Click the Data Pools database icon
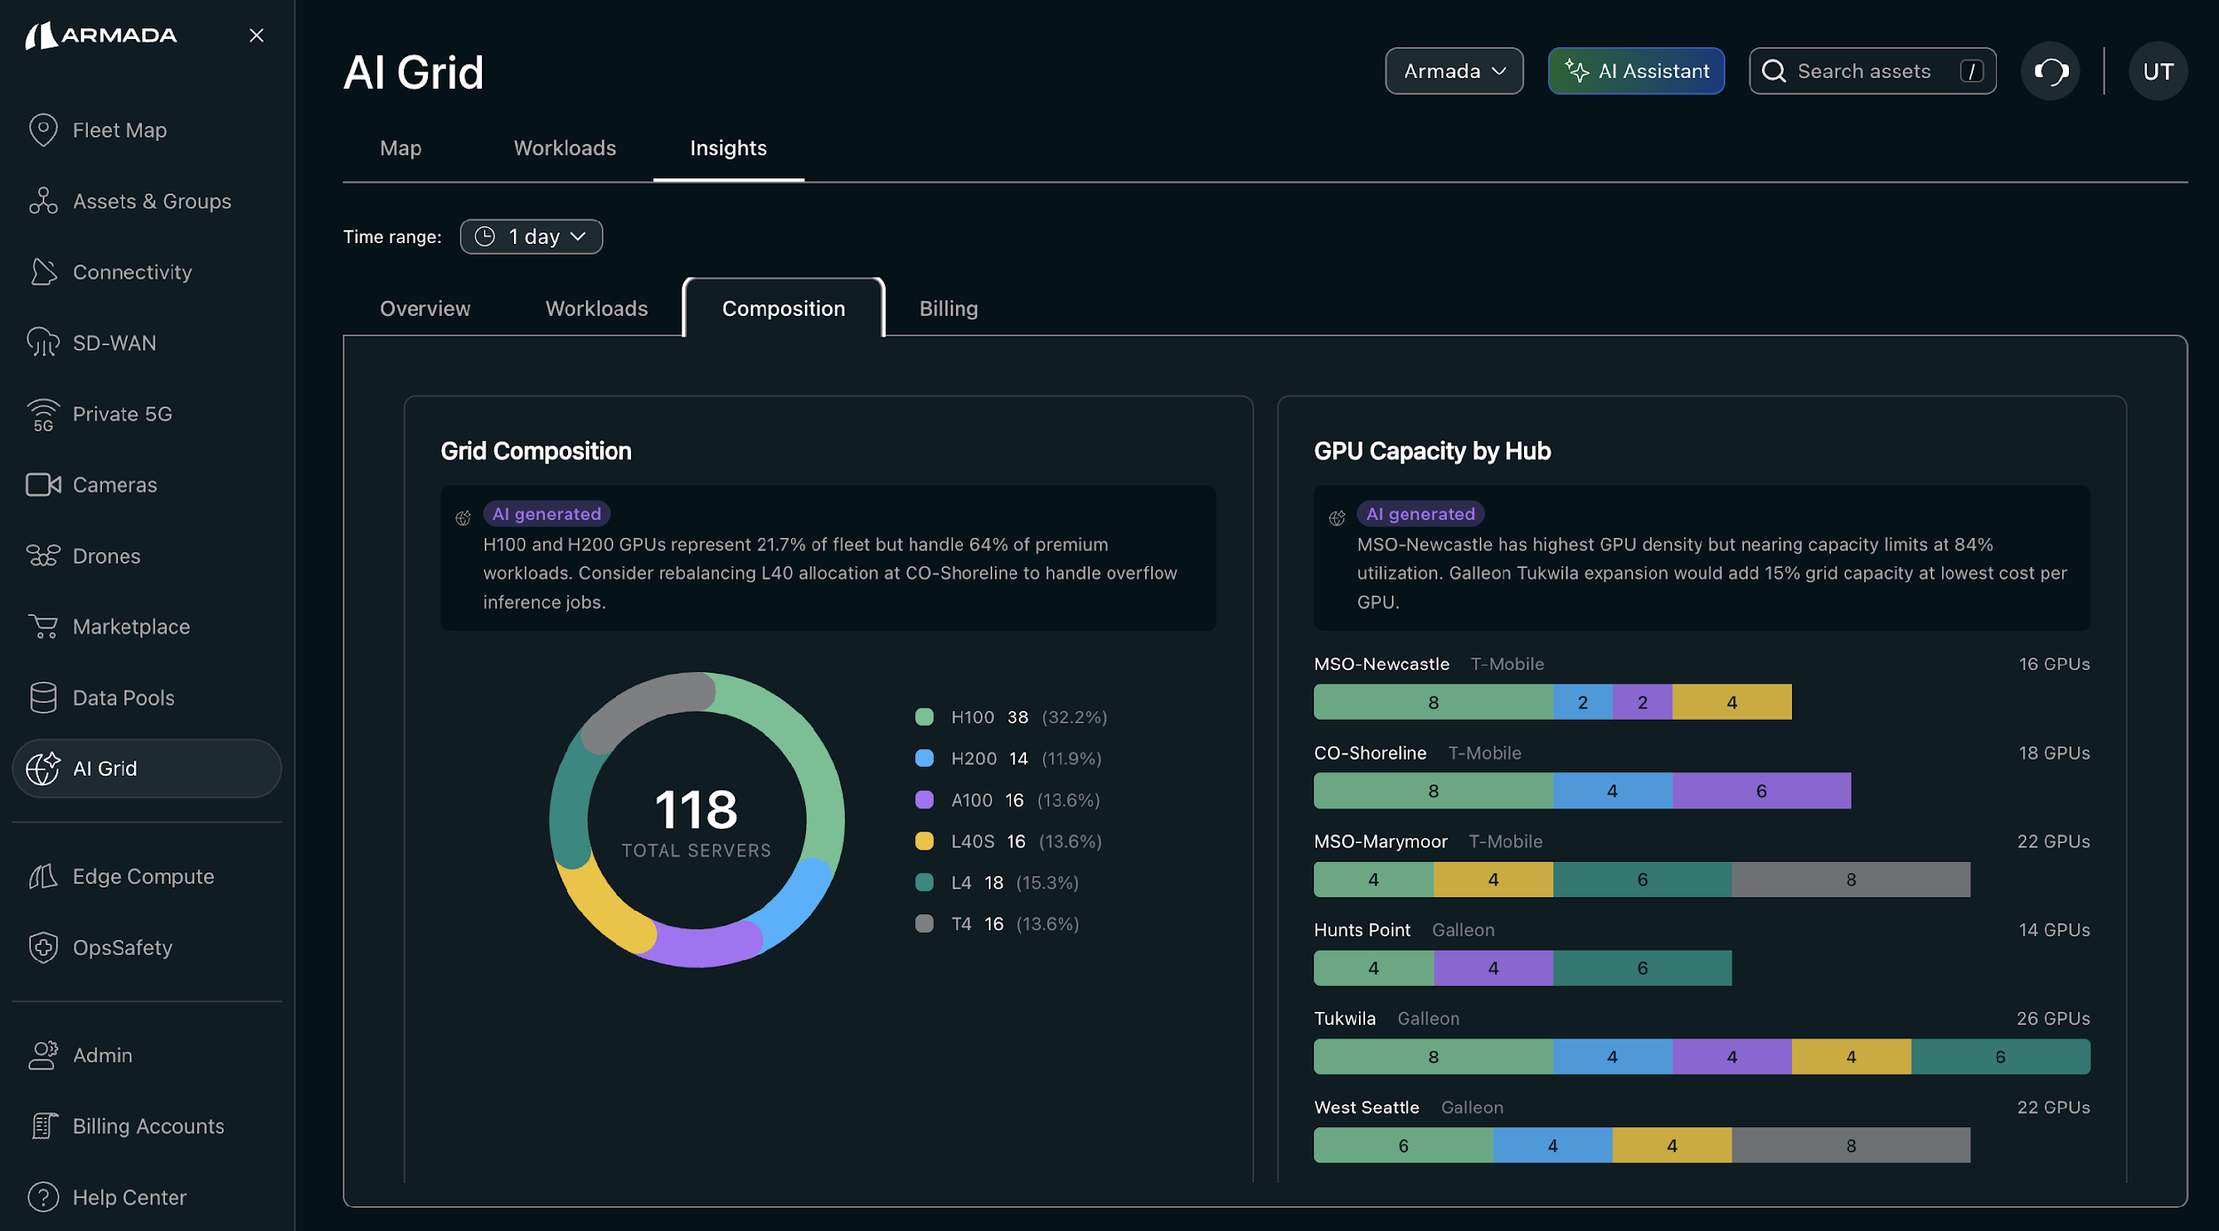 [x=43, y=698]
